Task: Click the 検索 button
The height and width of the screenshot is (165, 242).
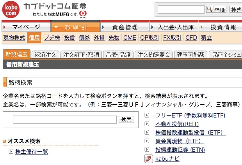Action: coord(126,119)
